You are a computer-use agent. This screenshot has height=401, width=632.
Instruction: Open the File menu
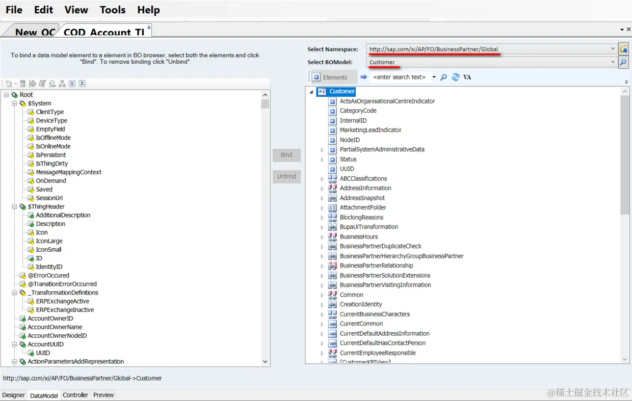coord(14,10)
